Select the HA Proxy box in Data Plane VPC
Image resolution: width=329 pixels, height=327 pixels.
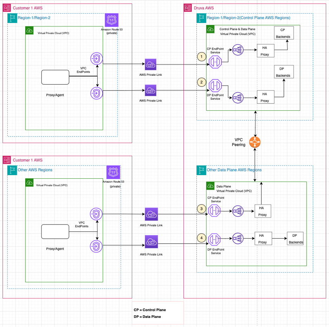263,211
